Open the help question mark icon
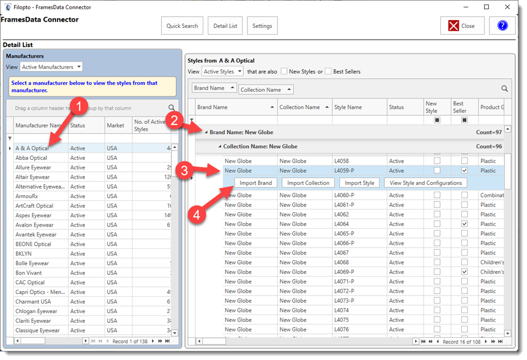 pyautogui.click(x=502, y=26)
